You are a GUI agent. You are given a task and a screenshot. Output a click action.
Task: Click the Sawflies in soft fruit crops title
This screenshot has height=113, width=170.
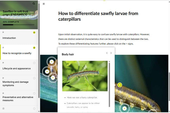[x=15, y=13]
